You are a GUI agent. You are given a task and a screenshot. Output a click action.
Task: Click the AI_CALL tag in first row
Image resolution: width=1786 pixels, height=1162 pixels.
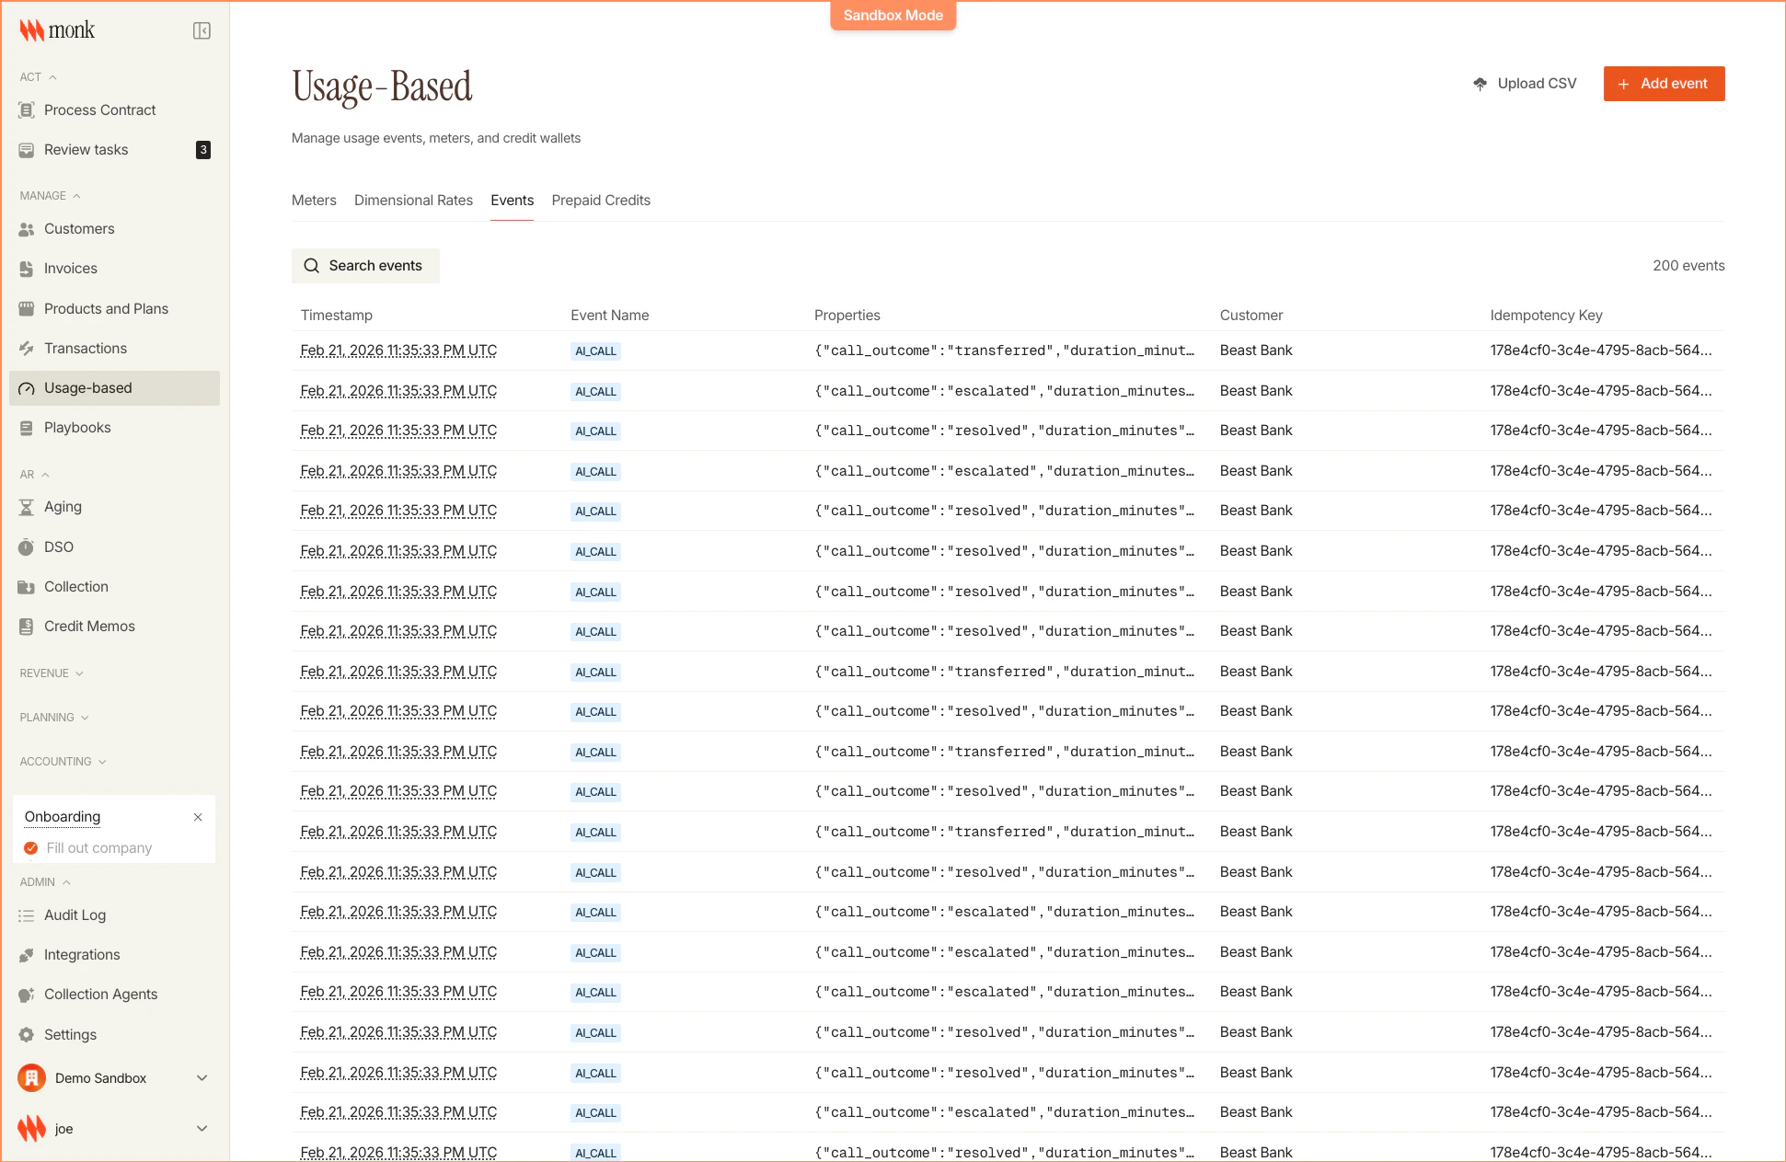tap(595, 351)
